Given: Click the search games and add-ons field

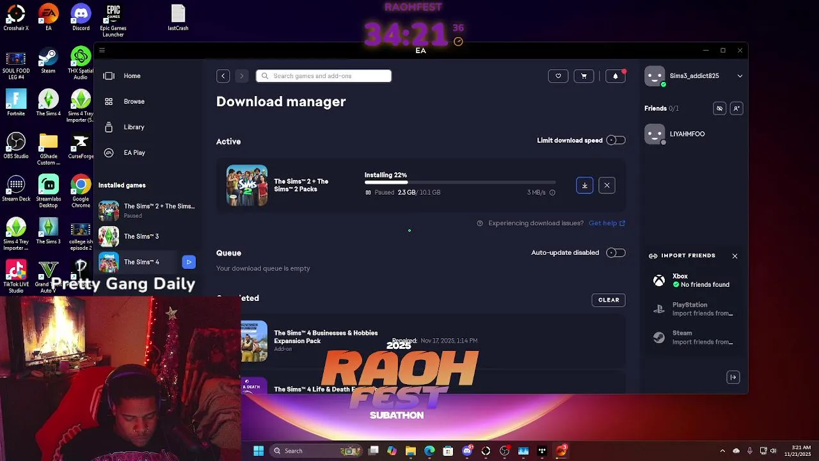Looking at the screenshot, I should (x=324, y=76).
